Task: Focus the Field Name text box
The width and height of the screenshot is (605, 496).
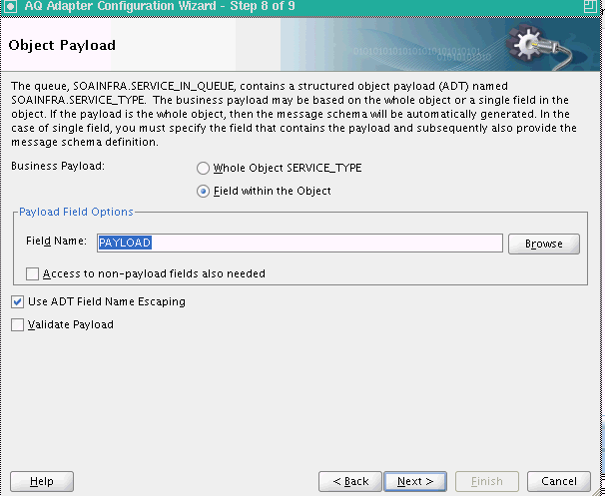Action: (x=300, y=243)
